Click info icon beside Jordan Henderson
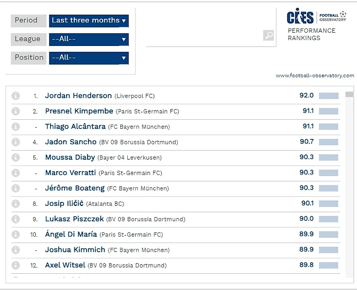The image size is (357, 290). click(16, 96)
